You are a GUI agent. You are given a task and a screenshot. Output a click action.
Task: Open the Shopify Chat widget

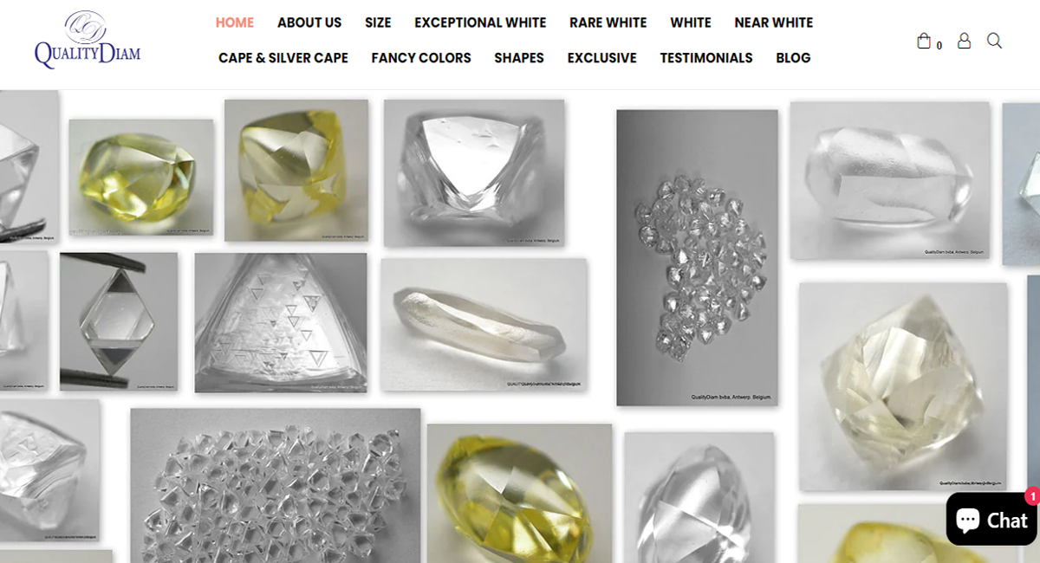[x=991, y=519]
